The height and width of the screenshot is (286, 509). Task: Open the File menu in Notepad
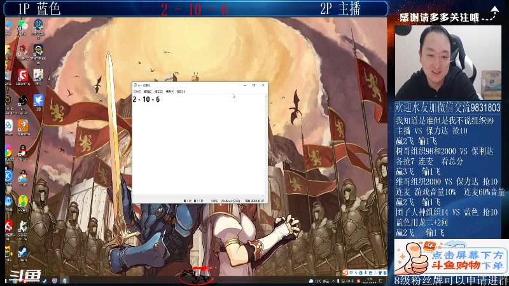137,92
